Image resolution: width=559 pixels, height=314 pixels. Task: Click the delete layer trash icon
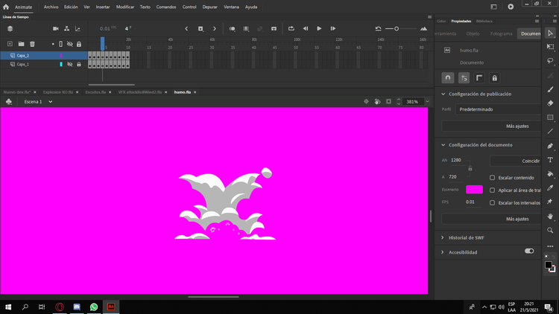pos(32,44)
